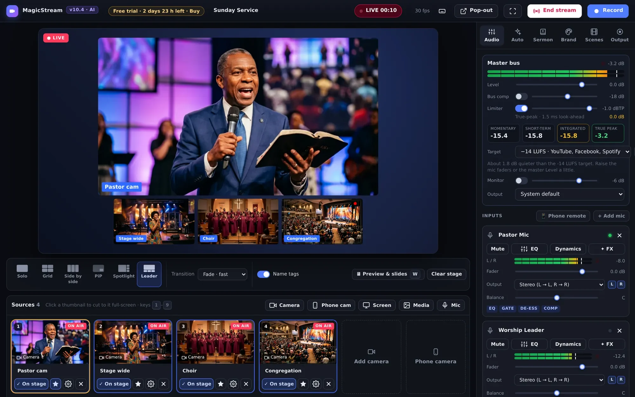Enable the Monitor switch

(521, 180)
